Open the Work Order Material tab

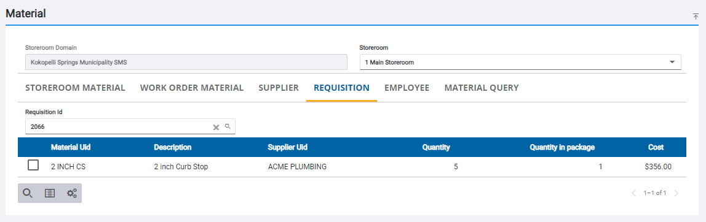[192, 88]
